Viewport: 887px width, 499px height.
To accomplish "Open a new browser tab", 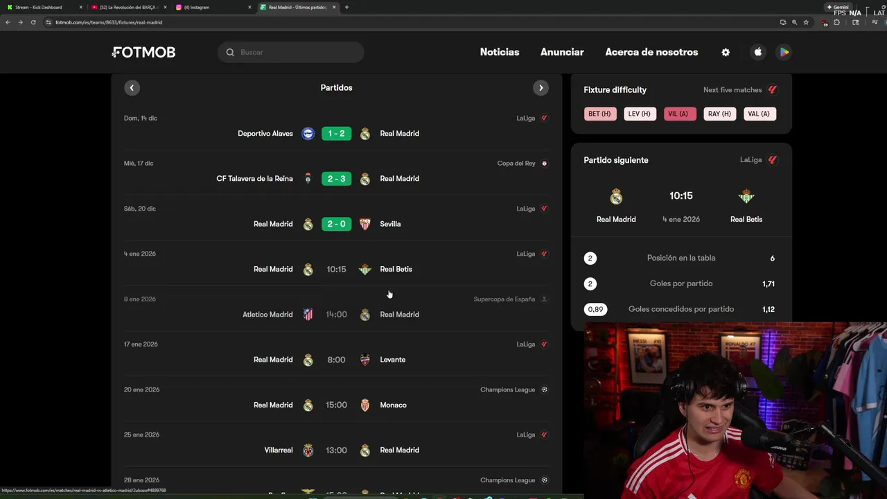I will pos(346,7).
